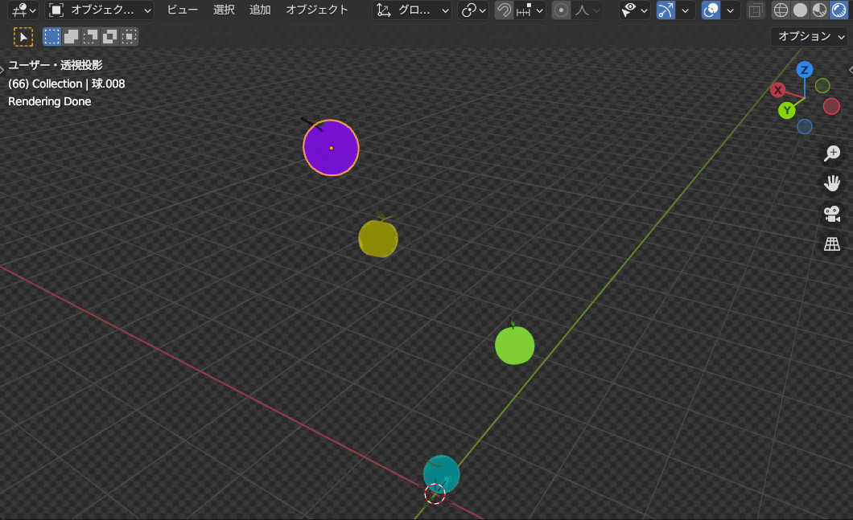Click the zoom view magnifier icon
This screenshot has height=520, width=853.
point(832,154)
